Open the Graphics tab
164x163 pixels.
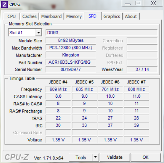(112, 16)
